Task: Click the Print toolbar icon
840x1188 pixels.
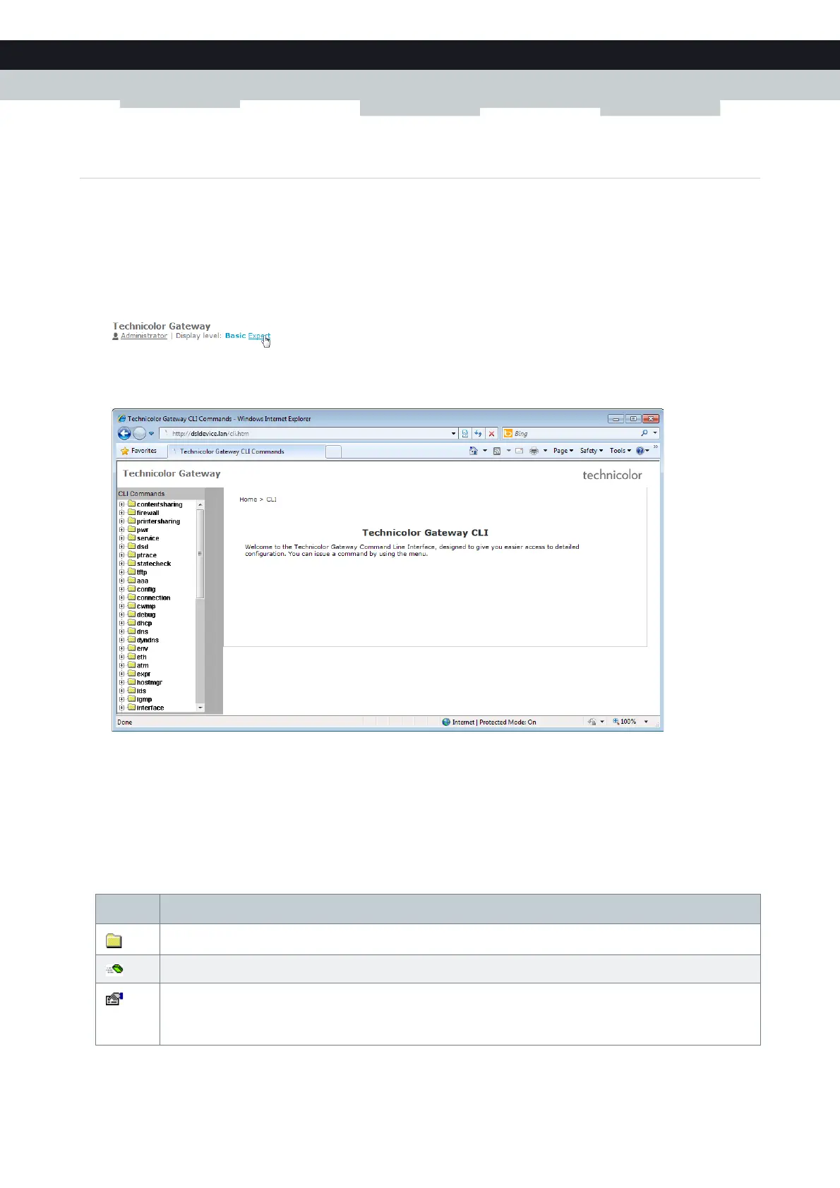Action: (x=534, y=451)
